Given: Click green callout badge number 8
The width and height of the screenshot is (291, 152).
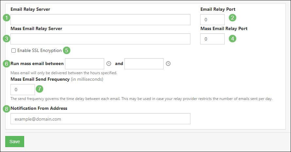Looking at the screenshot, I should point(6,109).
